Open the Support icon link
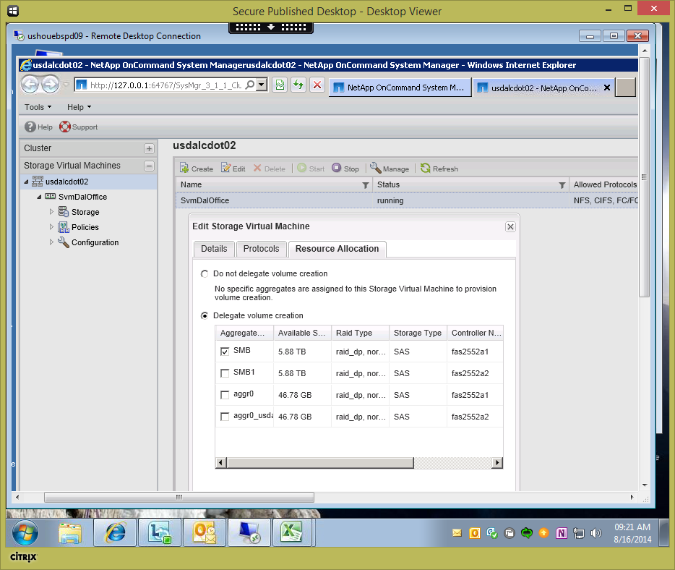 click(x=65, y=127)
